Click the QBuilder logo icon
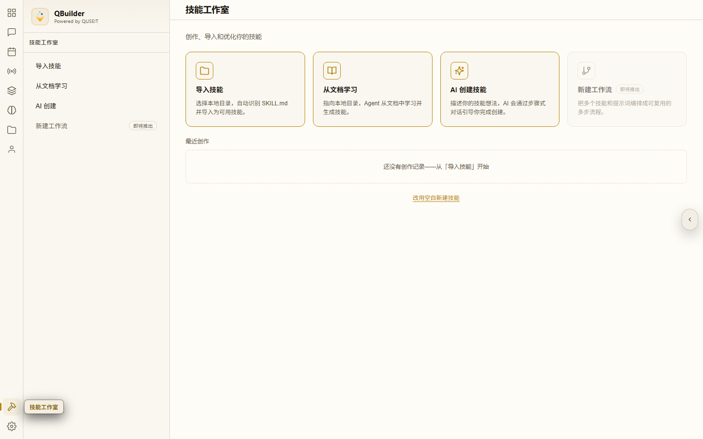Image resolution: width=703 pixels, height=439 pixels. (40, 17)
